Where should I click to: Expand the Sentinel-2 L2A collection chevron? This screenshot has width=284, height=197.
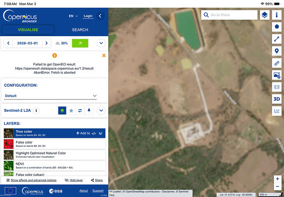pos(101,110)
